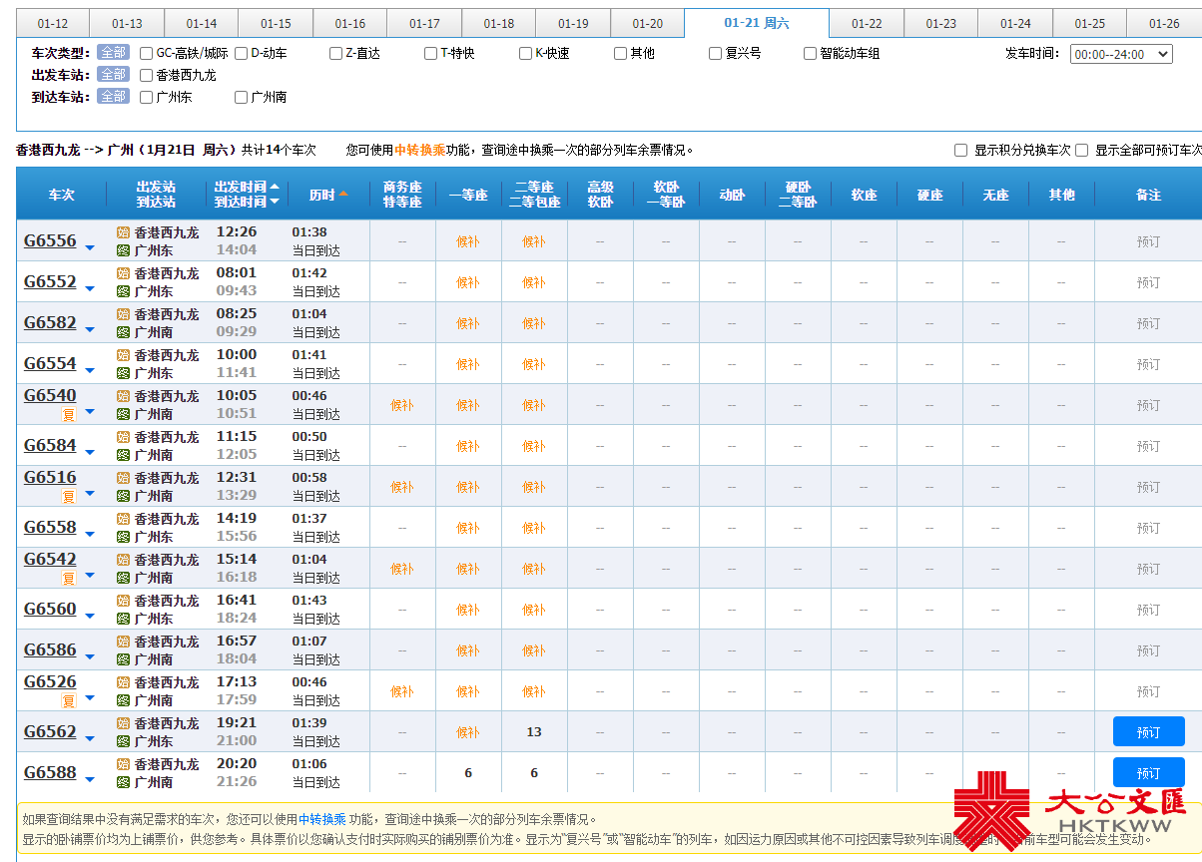
Task: Open the orange 中转换乘 link above the table
Action: (419, 150)
